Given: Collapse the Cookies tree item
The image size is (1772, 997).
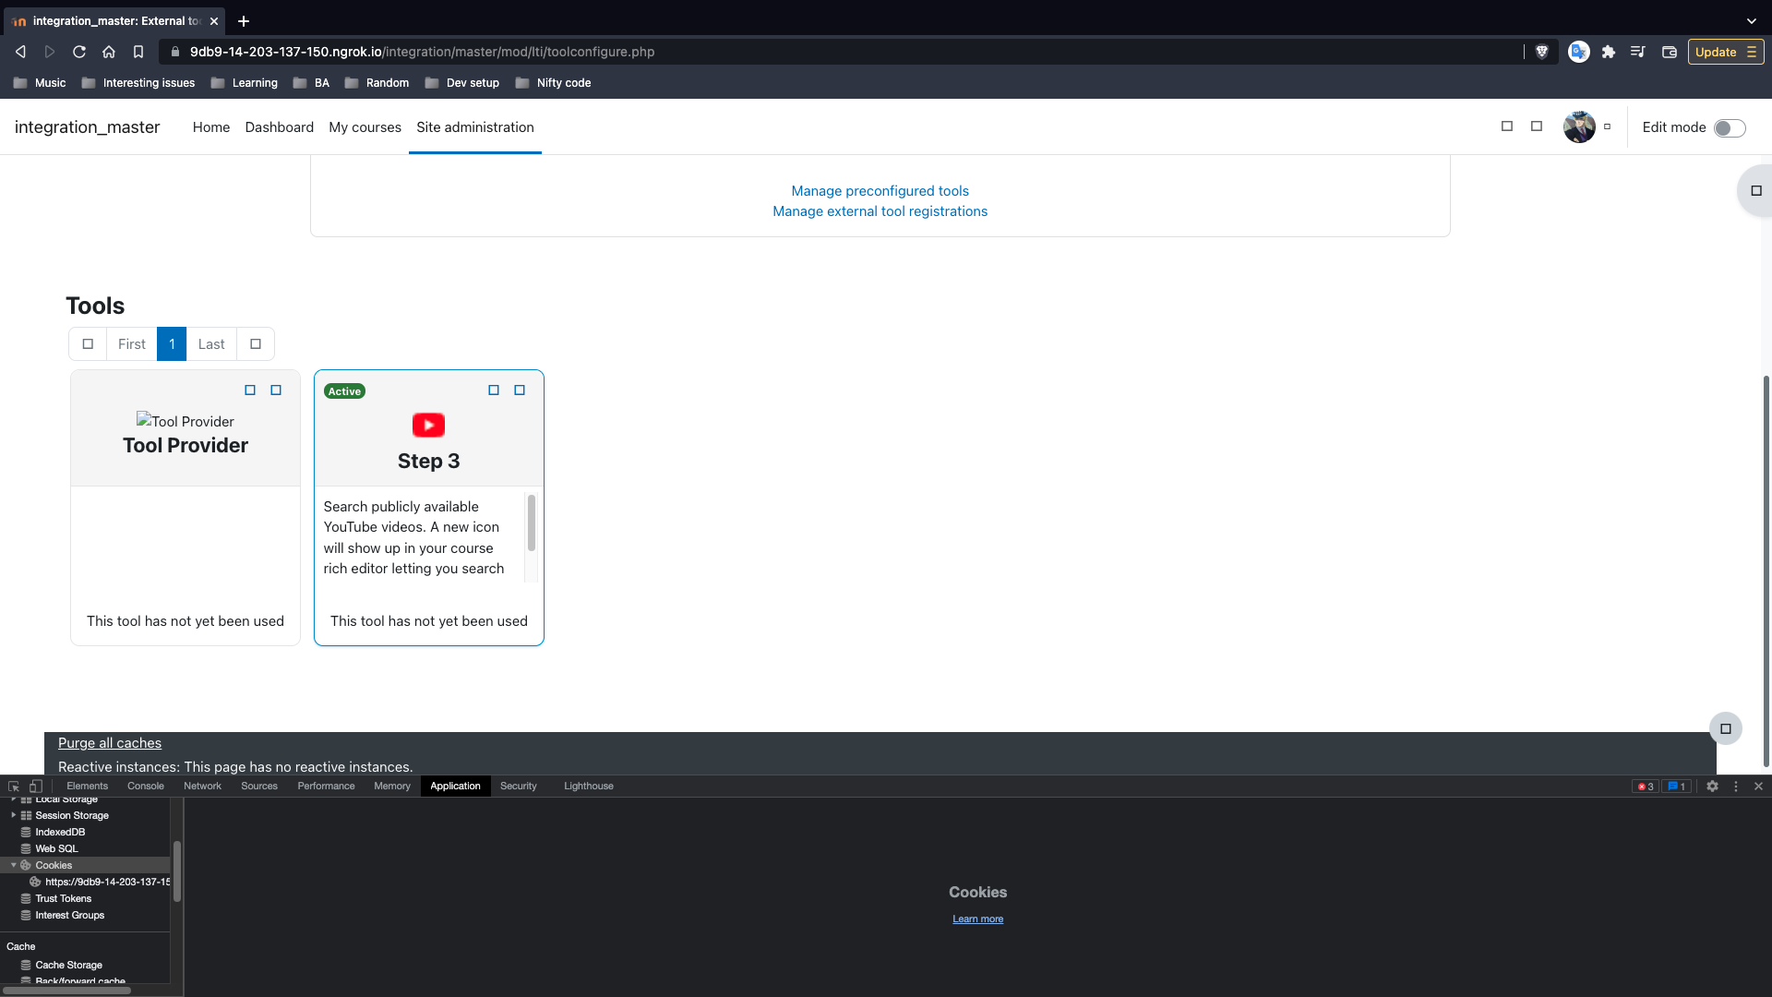Looking at the screenshot, I should tap(13, 866).
